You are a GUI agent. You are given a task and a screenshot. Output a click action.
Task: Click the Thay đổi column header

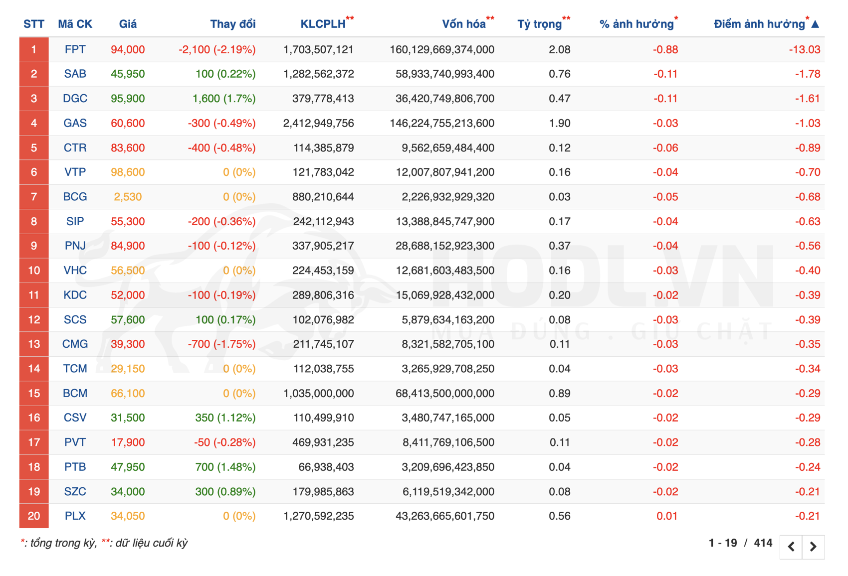point(232,24)
